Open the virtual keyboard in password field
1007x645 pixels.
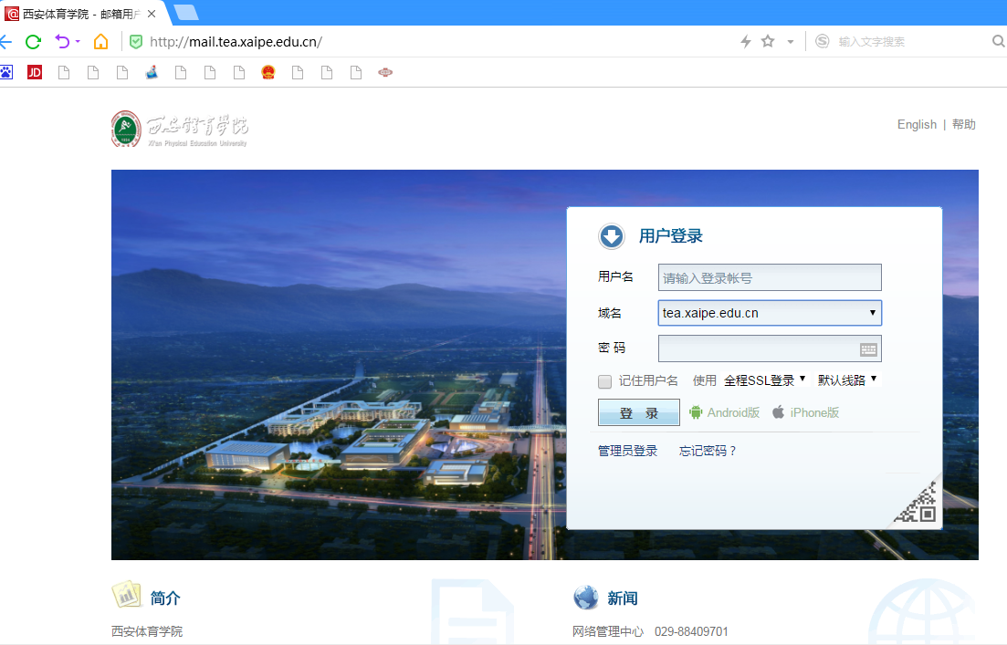868,349
